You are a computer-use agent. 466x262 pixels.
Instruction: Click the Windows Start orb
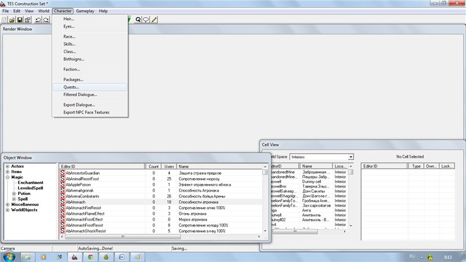(x=9, y=257)
